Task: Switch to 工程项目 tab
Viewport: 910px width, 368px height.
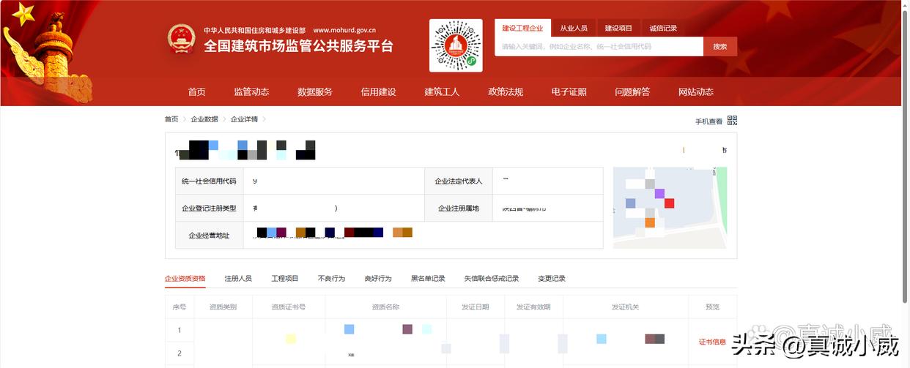Action: [x=285, y=279]
